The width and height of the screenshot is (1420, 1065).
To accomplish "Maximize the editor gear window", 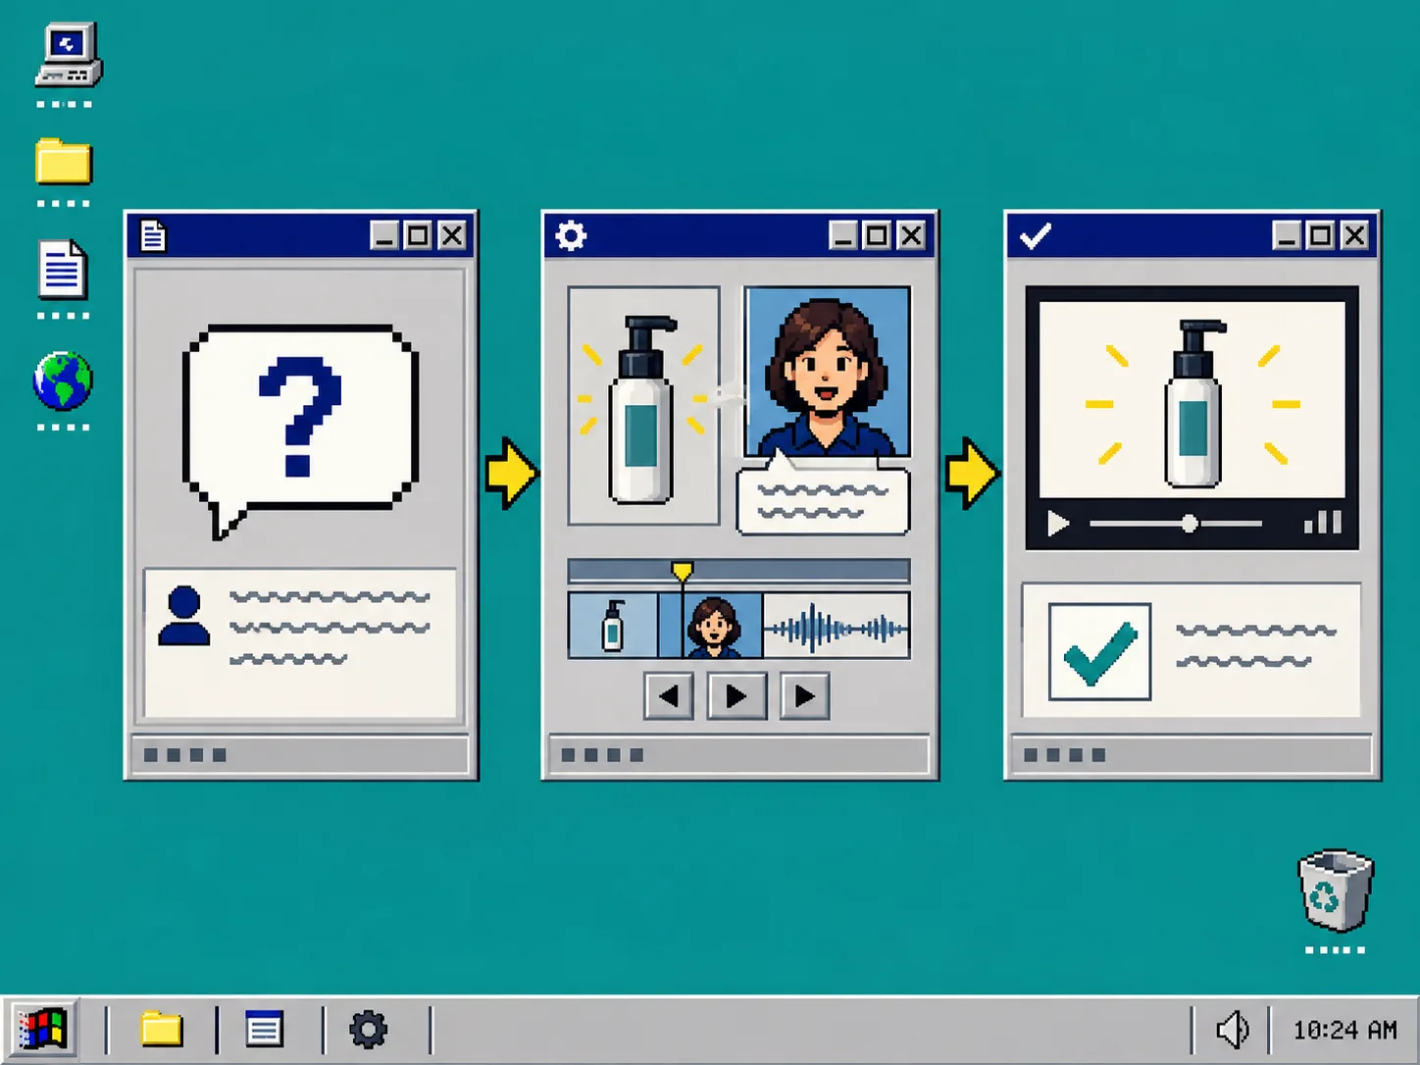I will coord(877,235).
